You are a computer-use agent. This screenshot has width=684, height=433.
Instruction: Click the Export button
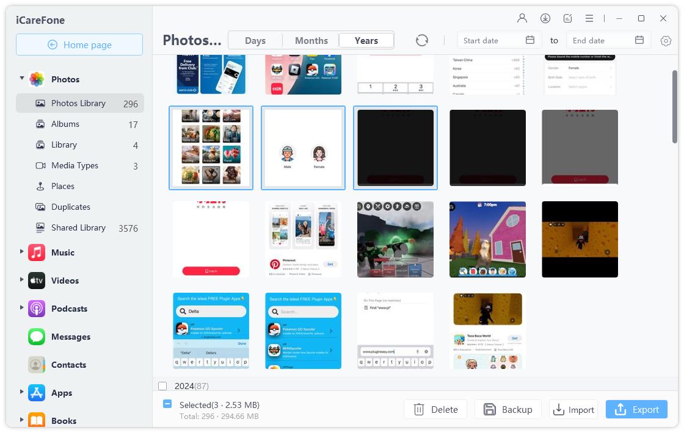(636, 409)
